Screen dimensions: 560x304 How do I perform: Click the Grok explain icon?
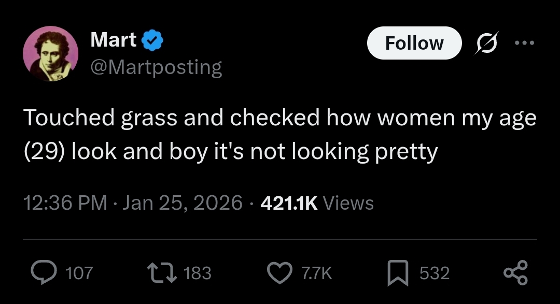click(486, 43)
